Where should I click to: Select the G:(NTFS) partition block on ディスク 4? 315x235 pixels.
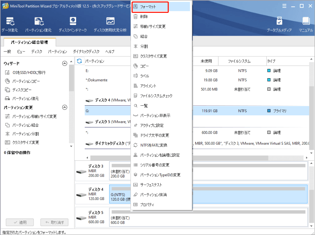pos(208,194)
